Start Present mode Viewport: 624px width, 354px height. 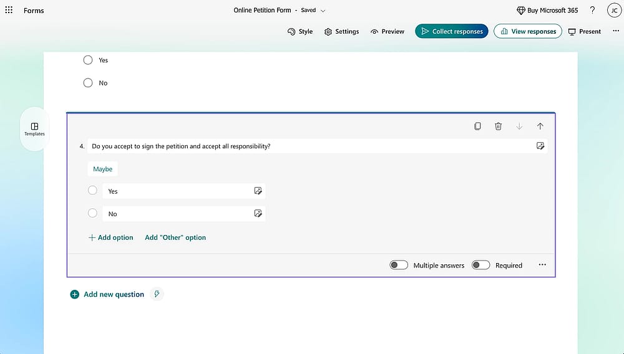click(x=585, y=31)
